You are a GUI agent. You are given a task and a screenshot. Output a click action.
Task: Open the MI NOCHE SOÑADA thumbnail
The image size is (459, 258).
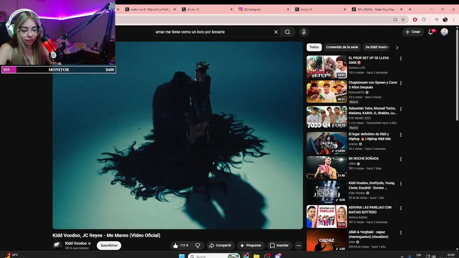tap(327, 167)
